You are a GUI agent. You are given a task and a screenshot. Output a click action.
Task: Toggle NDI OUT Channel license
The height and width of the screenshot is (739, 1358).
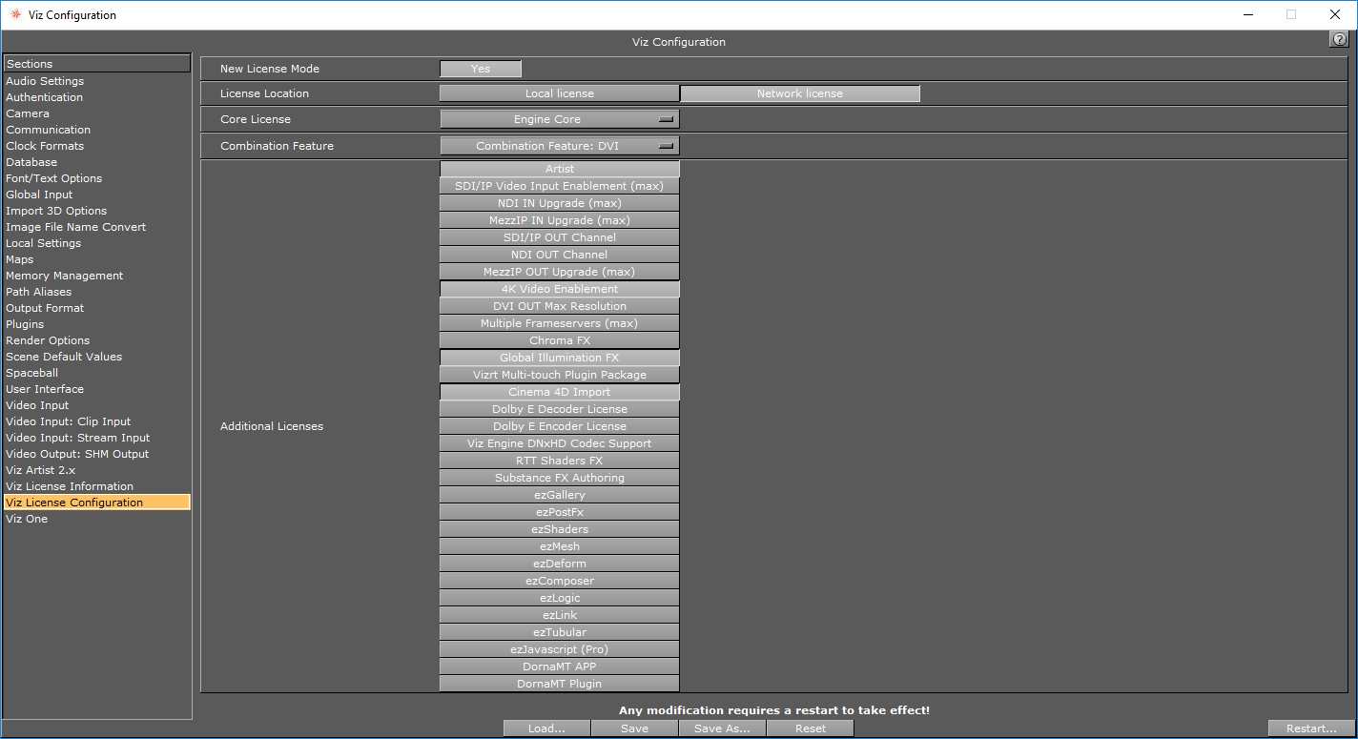pos(560,255)
